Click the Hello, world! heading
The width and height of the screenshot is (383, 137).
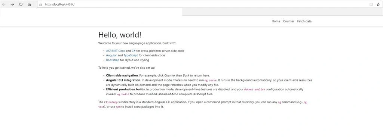(120, 35)
